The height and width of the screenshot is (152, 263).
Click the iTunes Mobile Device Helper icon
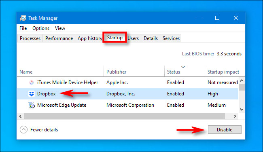coord(32,82)
